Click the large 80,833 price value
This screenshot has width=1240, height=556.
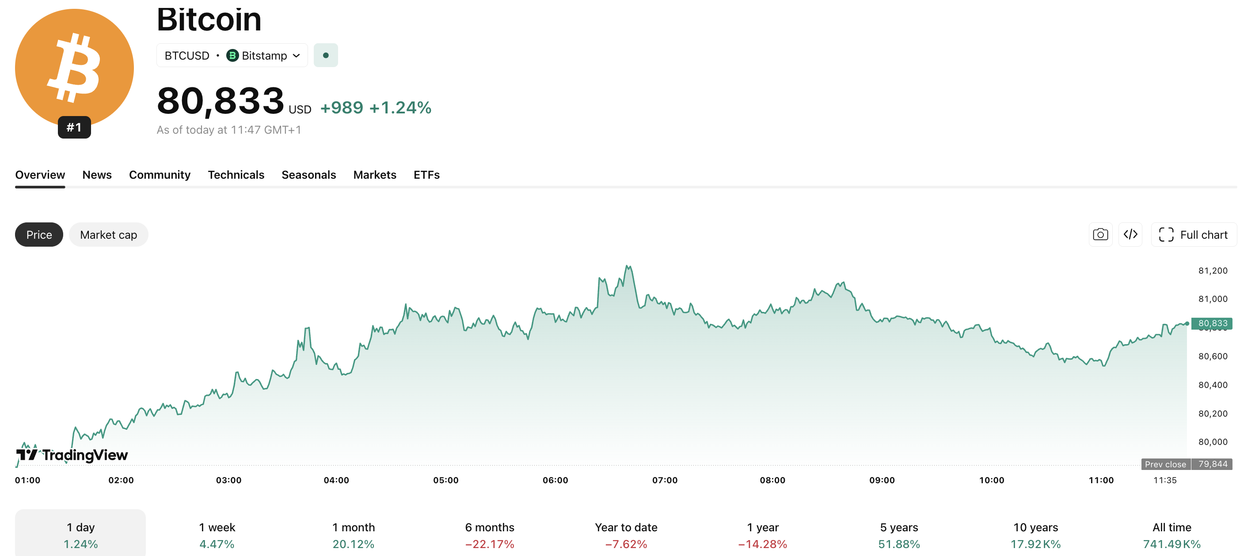click(x=221, y=101)
